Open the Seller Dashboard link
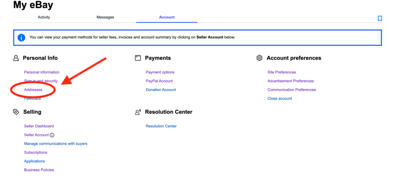Screen dimensions: 395x176 click(39, 126)
